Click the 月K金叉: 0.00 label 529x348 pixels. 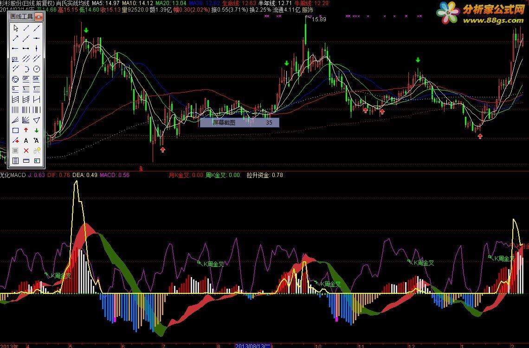point(186,175)
